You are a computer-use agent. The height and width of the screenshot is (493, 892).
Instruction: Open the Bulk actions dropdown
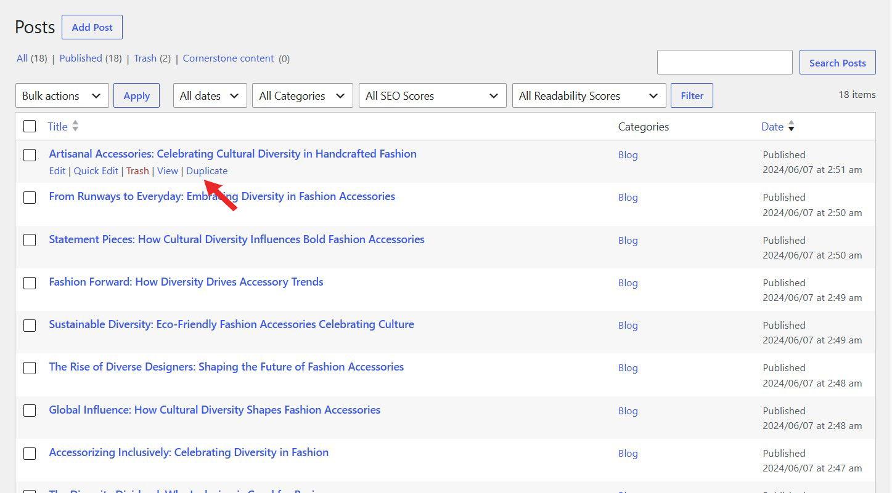(62, 95)
